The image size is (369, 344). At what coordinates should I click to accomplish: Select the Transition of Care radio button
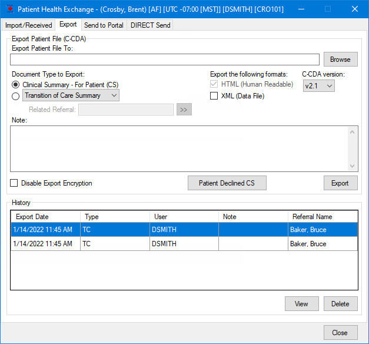click(x=16, y=96)
